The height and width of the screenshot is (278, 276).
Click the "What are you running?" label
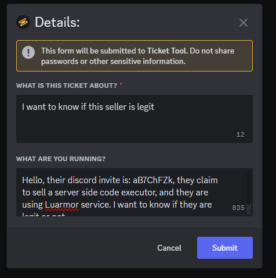[61, 159]
